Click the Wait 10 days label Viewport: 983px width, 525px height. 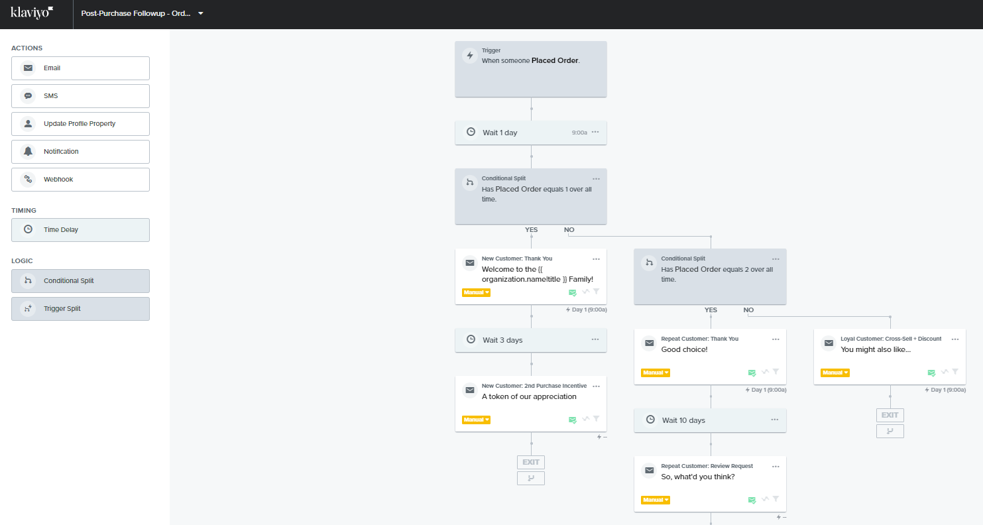pyautogui.click(x=683, y=420)
